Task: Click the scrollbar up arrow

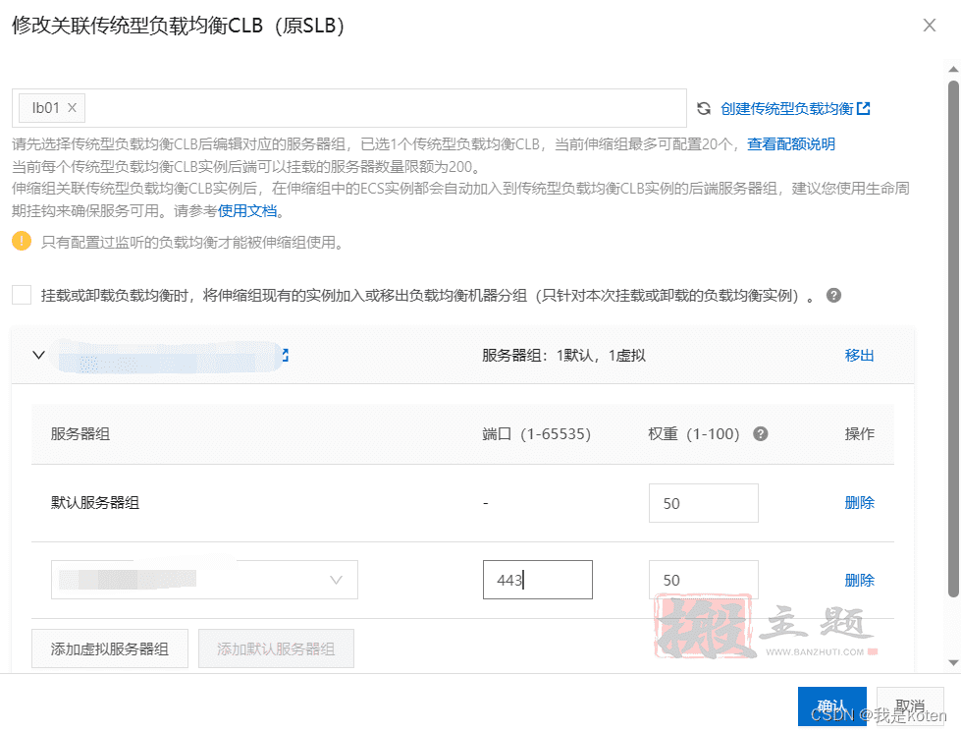Action: point(953,70)
